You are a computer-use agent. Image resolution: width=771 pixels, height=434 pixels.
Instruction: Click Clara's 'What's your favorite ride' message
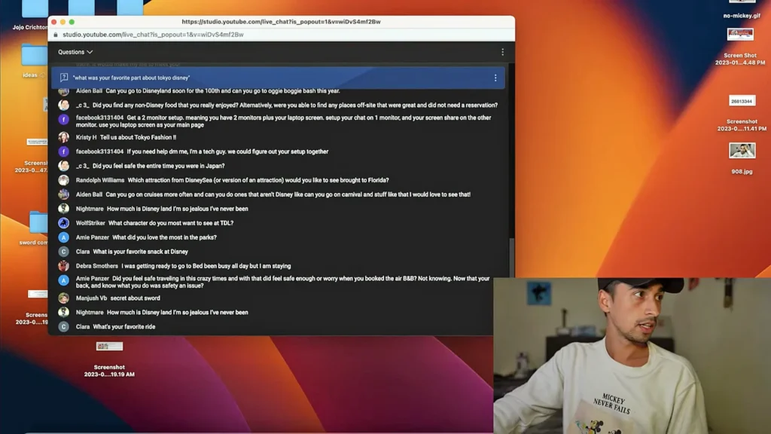pyautogui.click(x=124, y=327)
